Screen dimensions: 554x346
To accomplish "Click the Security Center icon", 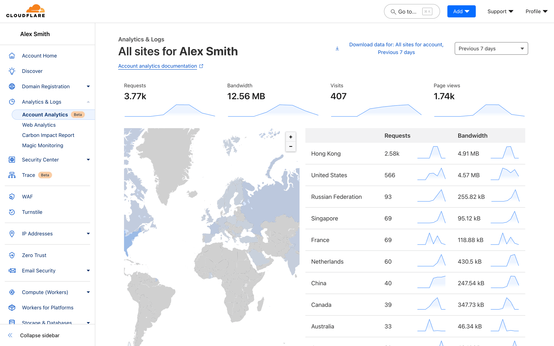I will click(x=12, y=159).
